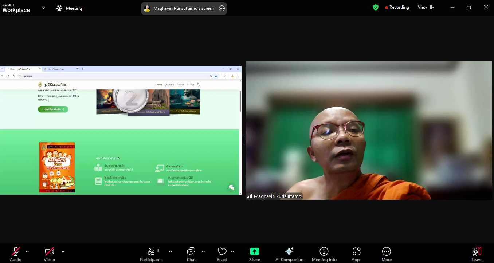Launch the AI Companion

pos(289,254)
